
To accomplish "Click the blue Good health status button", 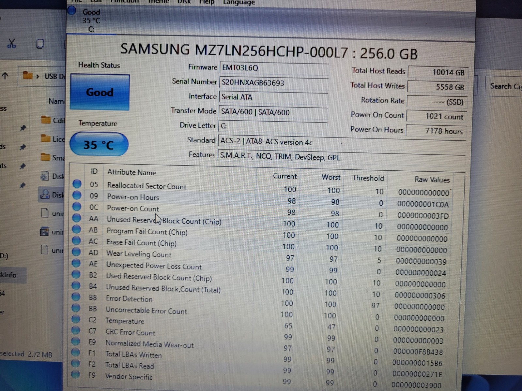I will 100,92.
